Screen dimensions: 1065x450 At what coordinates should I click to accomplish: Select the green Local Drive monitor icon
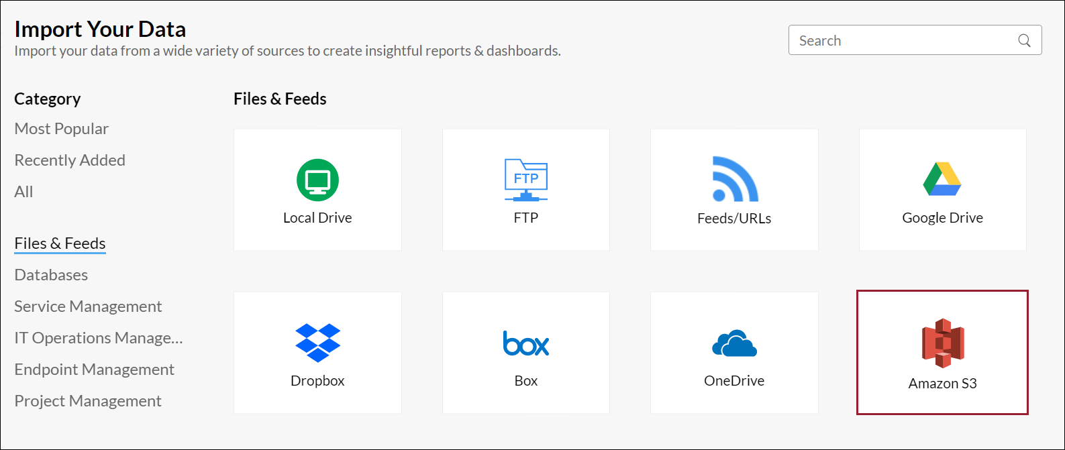click(317, 180)
